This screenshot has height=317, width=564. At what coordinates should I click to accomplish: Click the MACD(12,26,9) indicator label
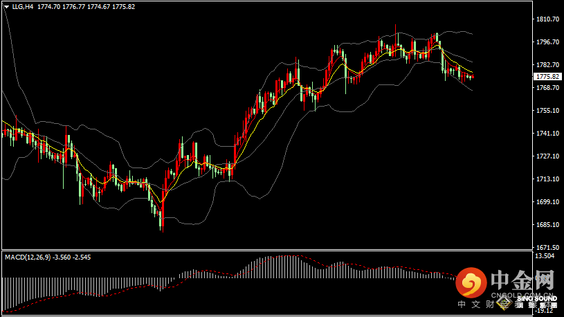tap(28, 257)
